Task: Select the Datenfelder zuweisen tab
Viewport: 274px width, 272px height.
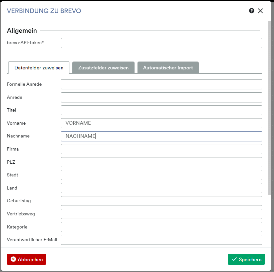Action: (x=39, y=68)
